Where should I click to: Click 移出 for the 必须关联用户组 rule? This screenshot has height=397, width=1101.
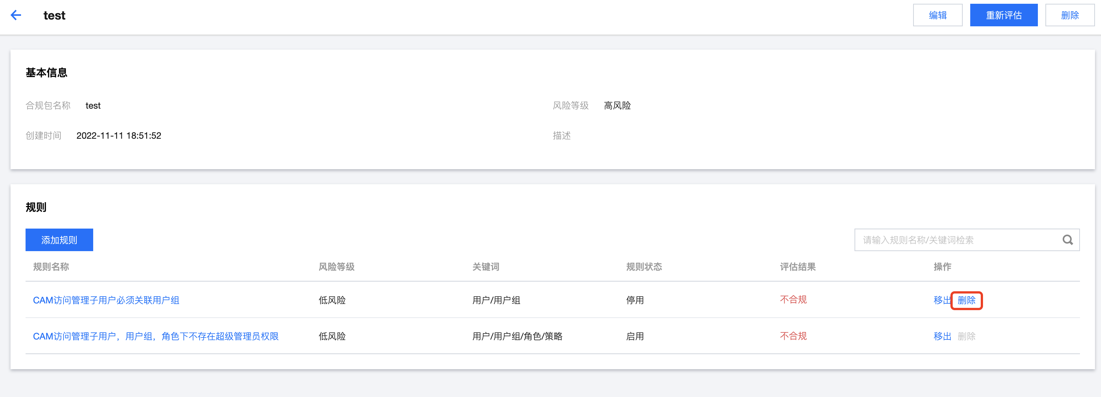point(941,300)
